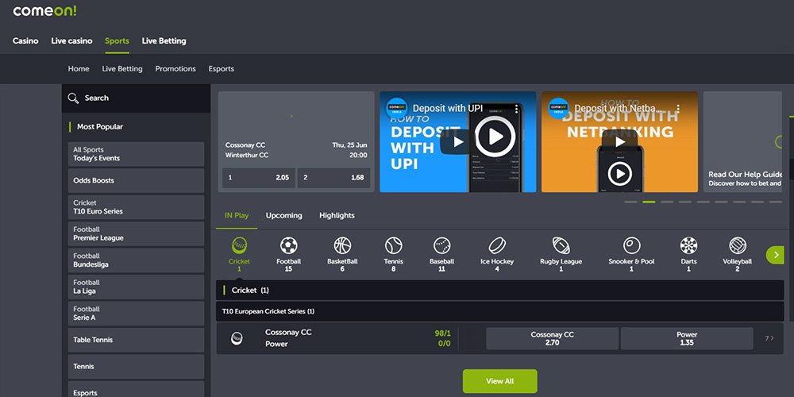Open Odds Boosts in the sidebar
This screenshot has height=397, width=794.
tap(136, 181)
